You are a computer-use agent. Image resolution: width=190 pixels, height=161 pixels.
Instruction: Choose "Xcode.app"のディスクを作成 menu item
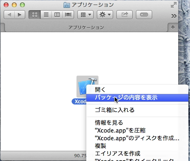pyautogui.click(x=137, y=138)
